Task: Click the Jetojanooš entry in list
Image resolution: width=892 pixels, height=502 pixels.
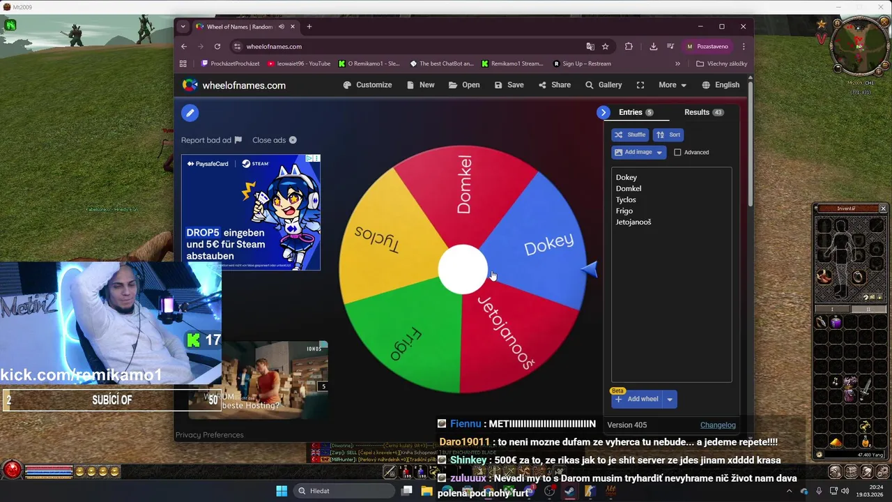Action: point(633,222)
